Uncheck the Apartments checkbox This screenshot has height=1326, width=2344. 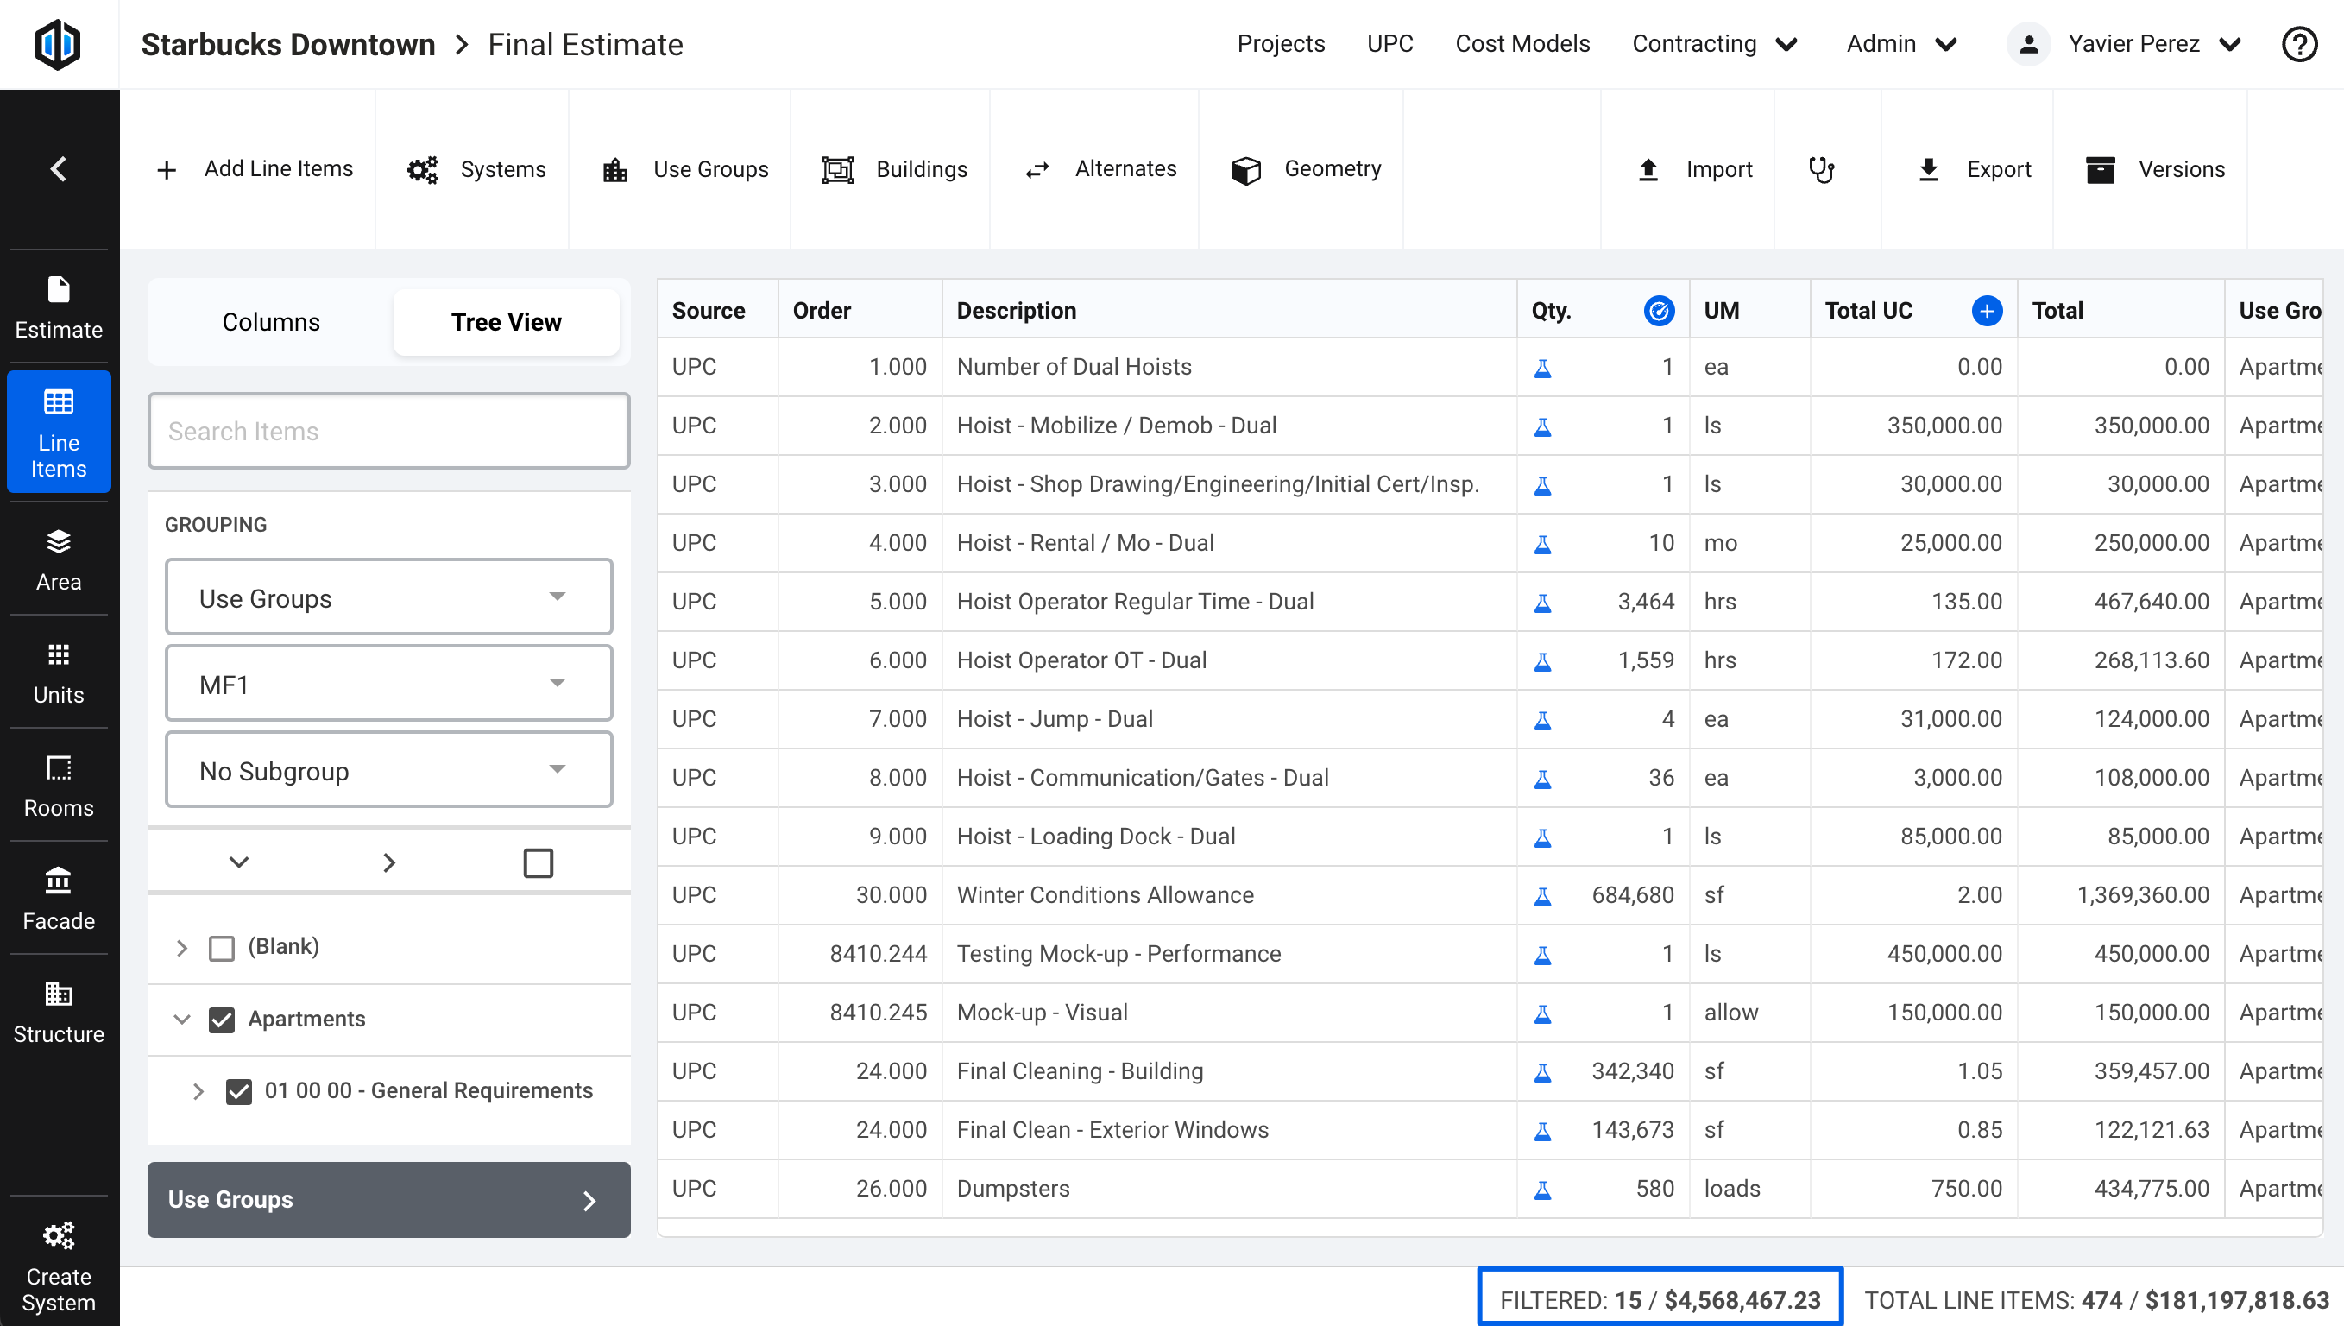(x=220, y=1019)
